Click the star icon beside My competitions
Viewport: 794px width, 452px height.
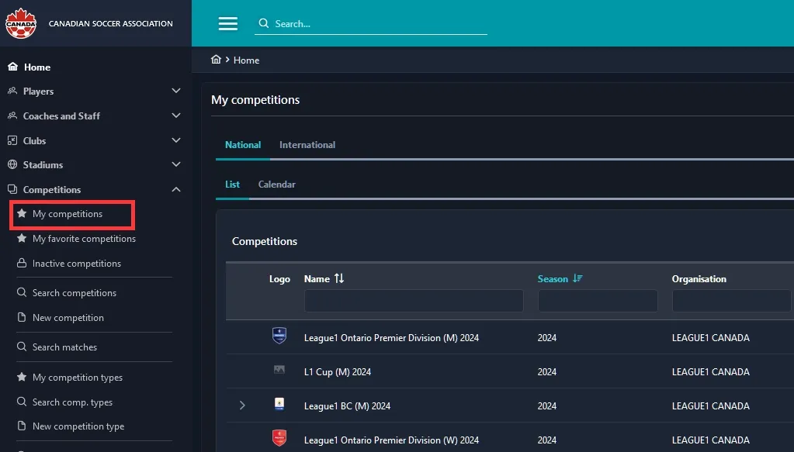22,213
